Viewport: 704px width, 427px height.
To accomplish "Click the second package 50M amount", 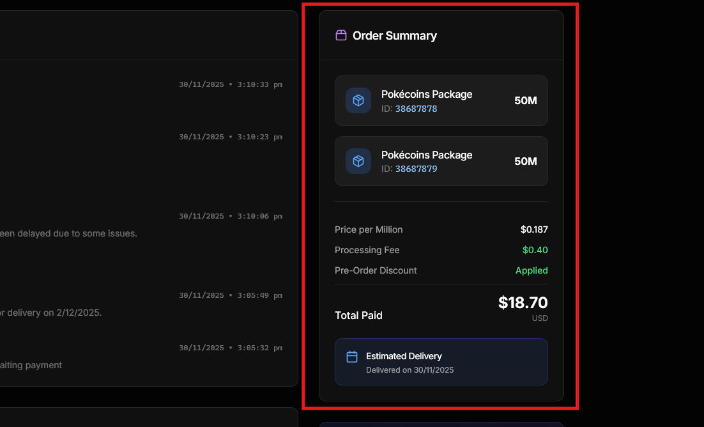I will tap(525, 161).
